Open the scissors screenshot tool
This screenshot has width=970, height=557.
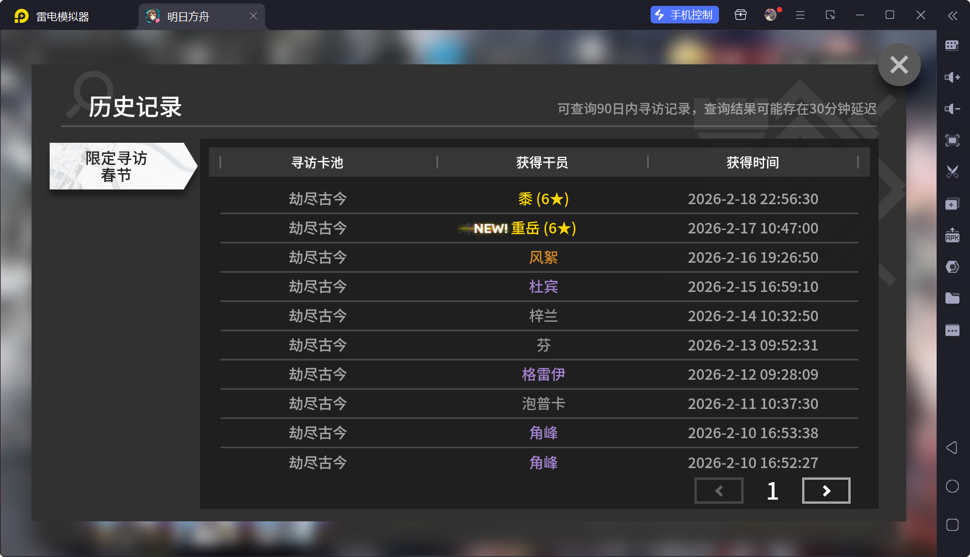pyautogui.click(x=952, y=172)
